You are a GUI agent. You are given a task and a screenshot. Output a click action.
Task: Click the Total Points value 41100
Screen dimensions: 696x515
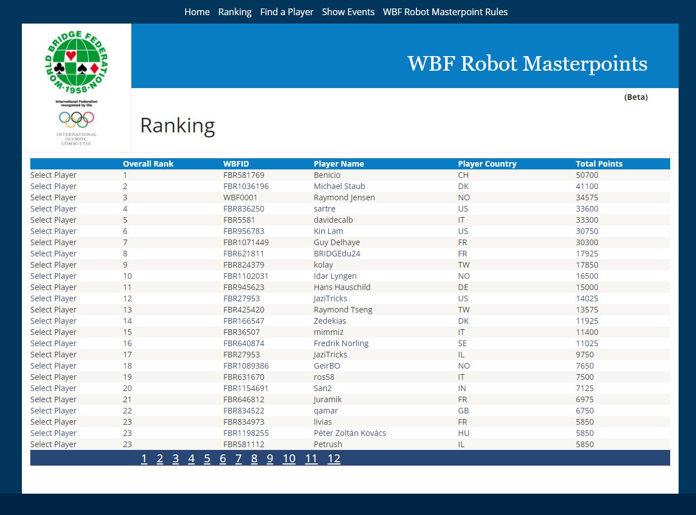[587, 186]
